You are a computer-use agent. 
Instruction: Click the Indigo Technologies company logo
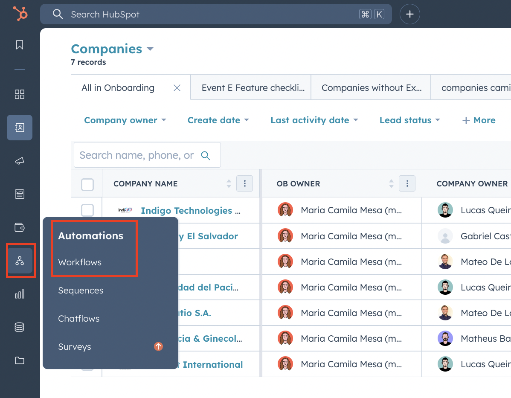pos(125,210)
